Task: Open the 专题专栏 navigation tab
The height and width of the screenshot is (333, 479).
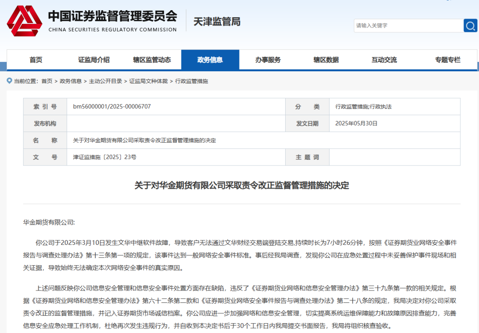Action: click(448, 60)
